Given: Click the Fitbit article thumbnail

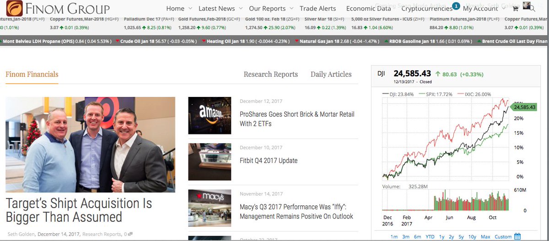Looking at the screenshot, I should [210, 162].
